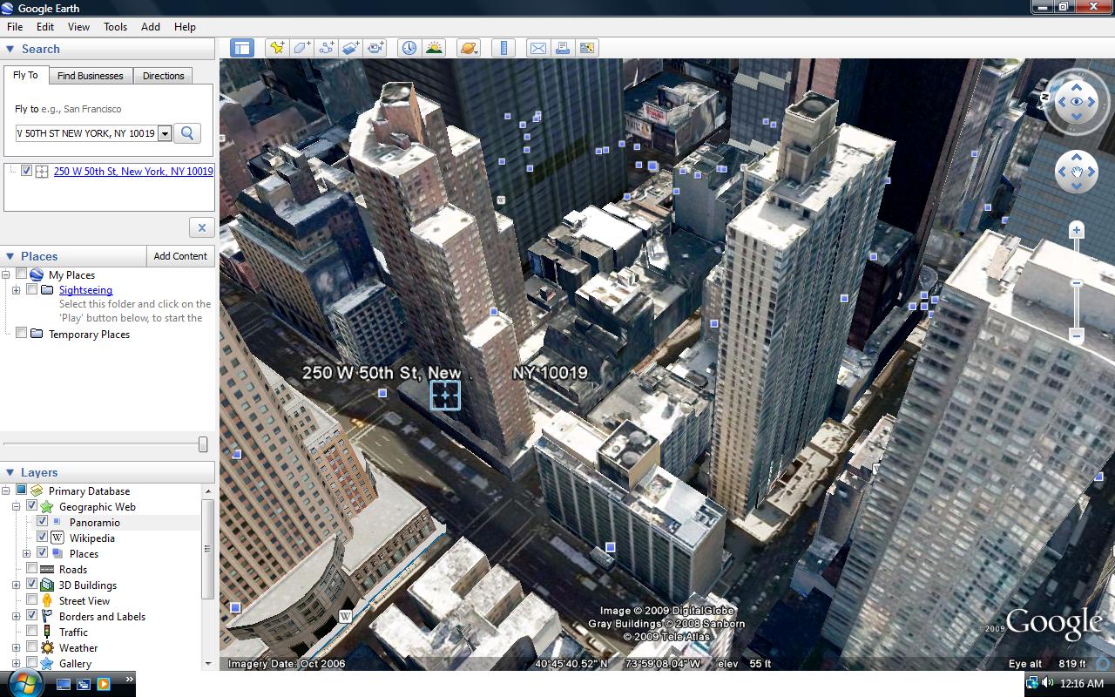This screenshot has height=697, width=1115.
Task: Toggle the sidebar visibility toolbar button
Action: tap(242, 48)
